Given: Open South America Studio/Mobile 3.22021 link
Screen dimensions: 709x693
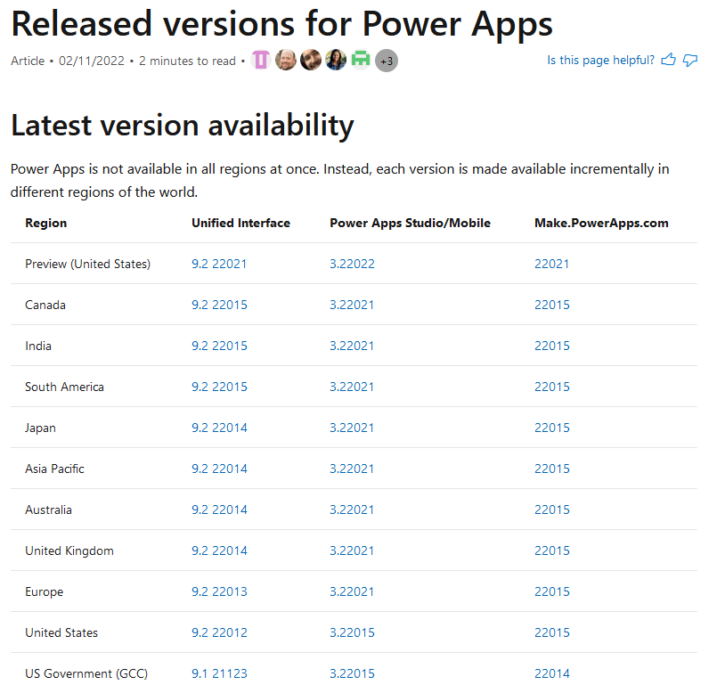Looking at the screenshot, I should [x=352, y=387].
